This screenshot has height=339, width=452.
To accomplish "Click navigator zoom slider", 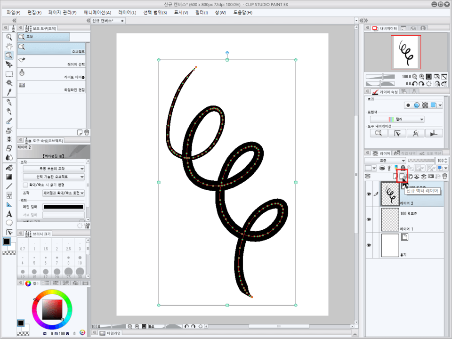I will [380, 76].
